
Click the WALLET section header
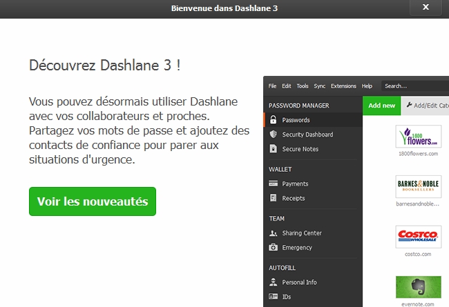coord(280,170)
